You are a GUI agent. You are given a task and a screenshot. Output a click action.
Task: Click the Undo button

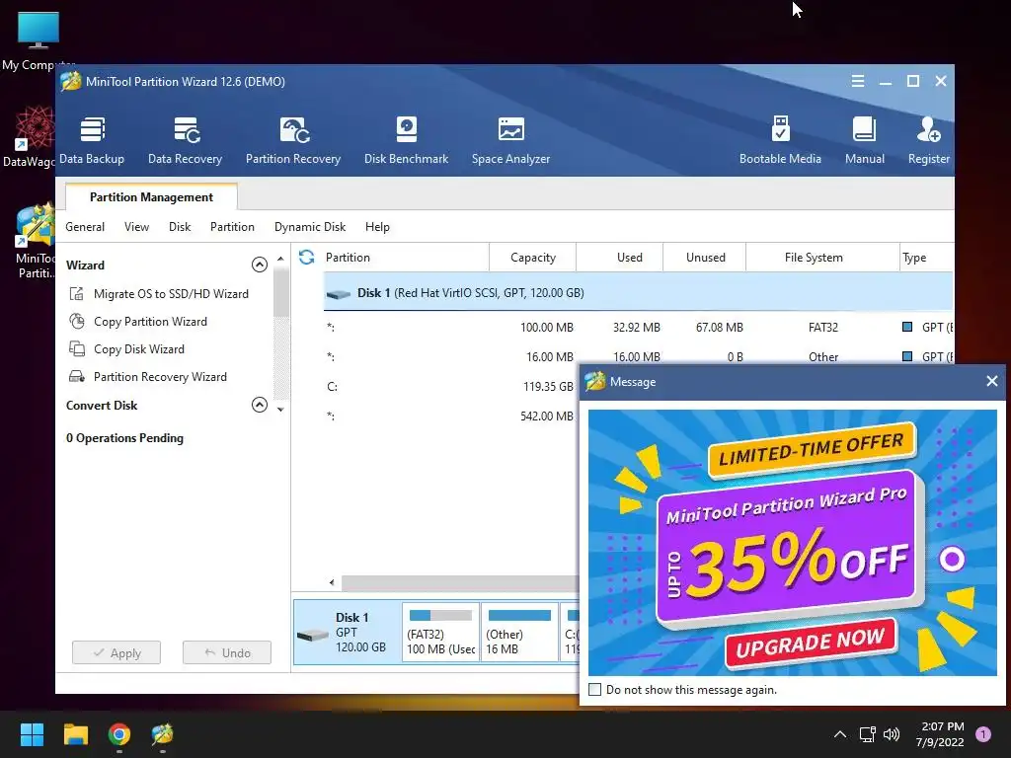(x=227, y=653)
